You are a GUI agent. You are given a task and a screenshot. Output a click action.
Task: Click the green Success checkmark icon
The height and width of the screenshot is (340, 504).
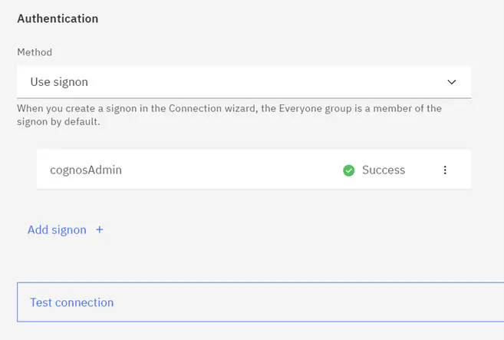tap(349, 170)
